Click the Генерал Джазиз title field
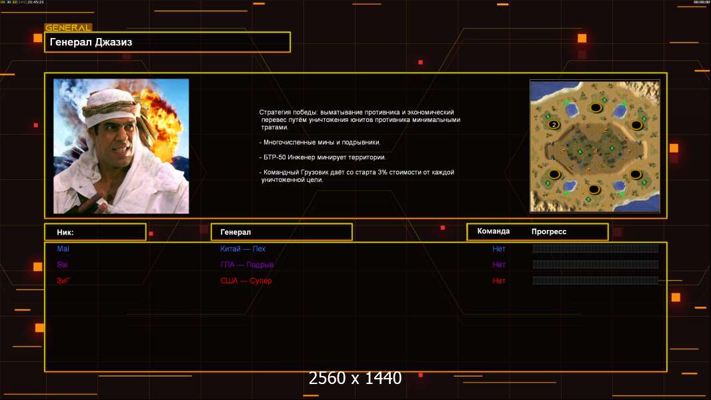 (x=167, y=42)
